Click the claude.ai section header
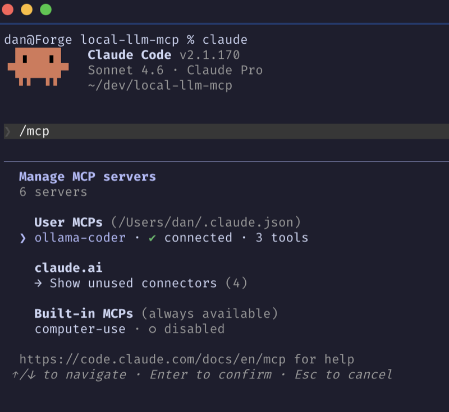The image size is (449, 412). pos(68,268)
